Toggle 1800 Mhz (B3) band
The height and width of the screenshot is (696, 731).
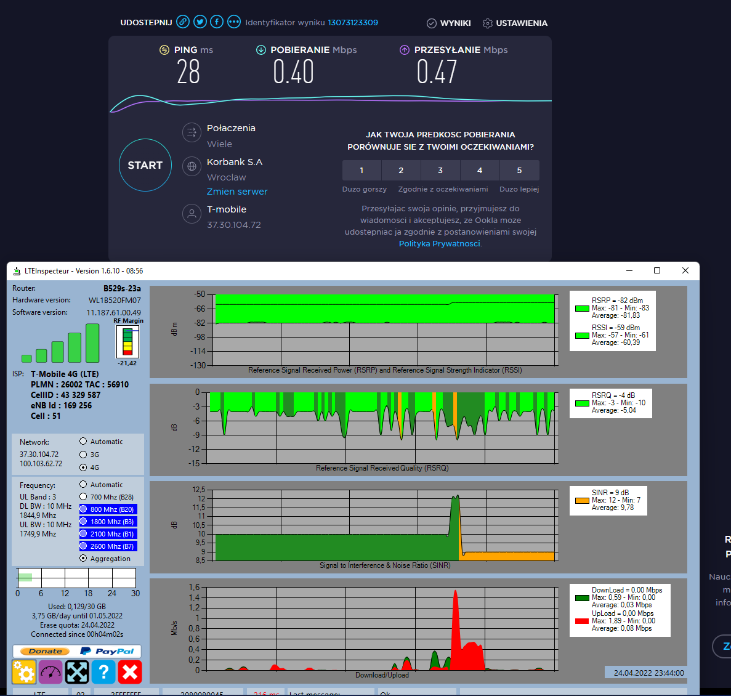coord(108,521)
